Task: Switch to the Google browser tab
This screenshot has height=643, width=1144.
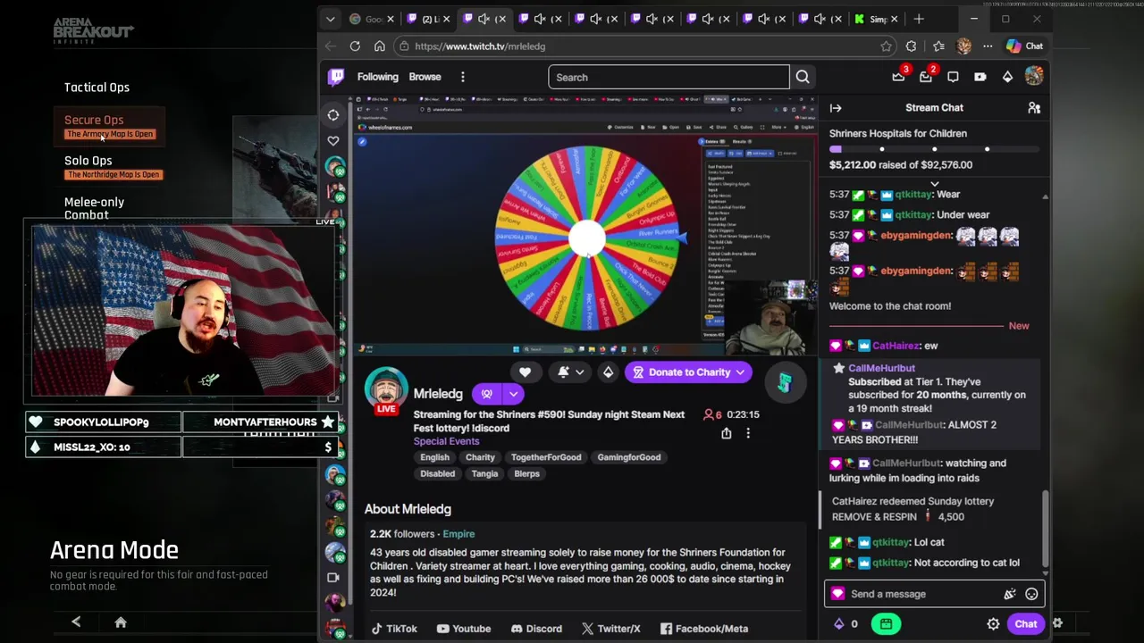Action: [x=373, y=19]
